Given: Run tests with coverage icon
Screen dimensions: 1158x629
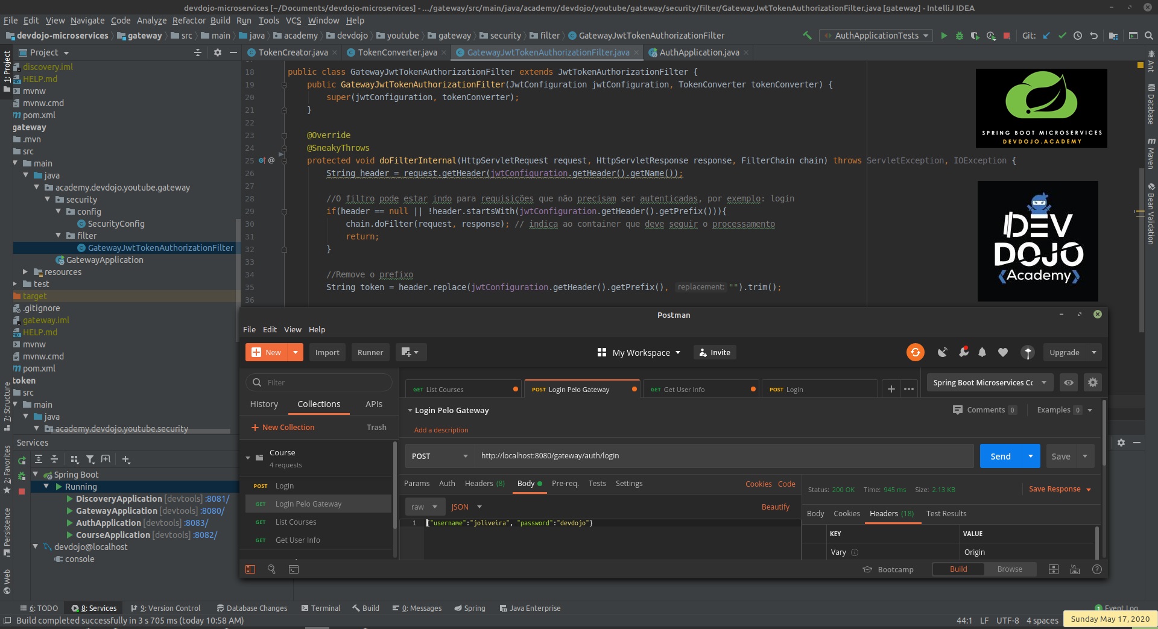Looking at the screenshot, I should [x=975, y=36].
